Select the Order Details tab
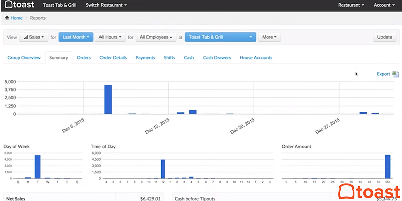 coord(113,58)
